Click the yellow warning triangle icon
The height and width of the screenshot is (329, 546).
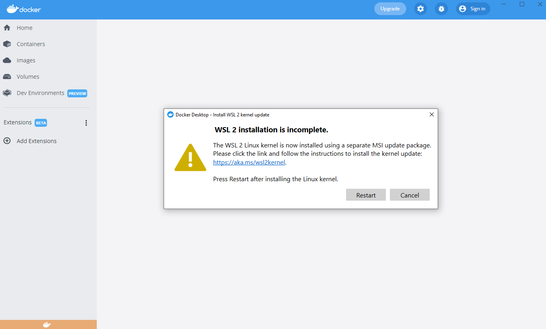pos(190,158)
